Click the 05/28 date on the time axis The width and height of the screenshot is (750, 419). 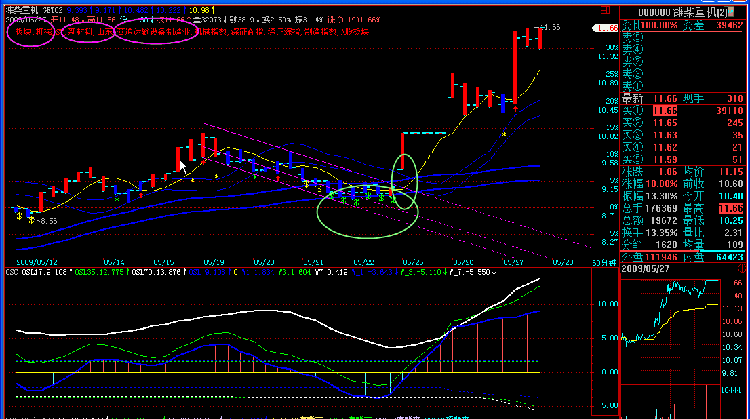pos(563,262)
